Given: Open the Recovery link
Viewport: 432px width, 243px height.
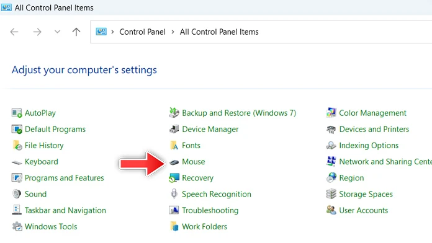Looking at the screenshot, I should pyautogui.click(x=198, y=178).
